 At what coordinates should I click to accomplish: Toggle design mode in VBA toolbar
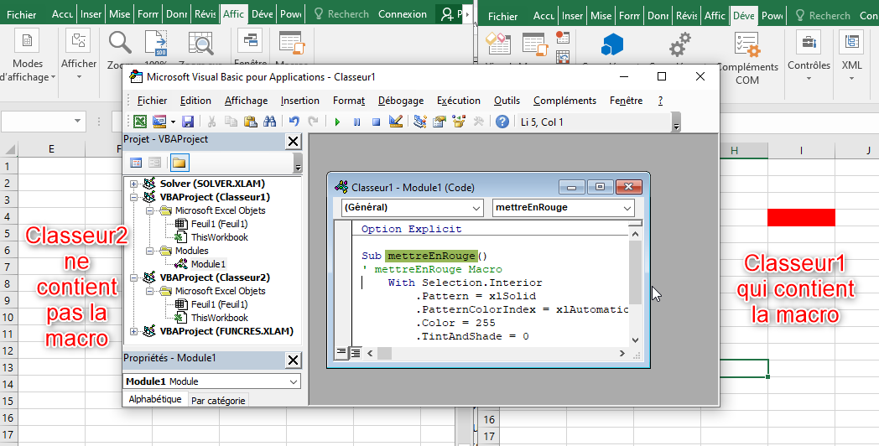(396, 122)
